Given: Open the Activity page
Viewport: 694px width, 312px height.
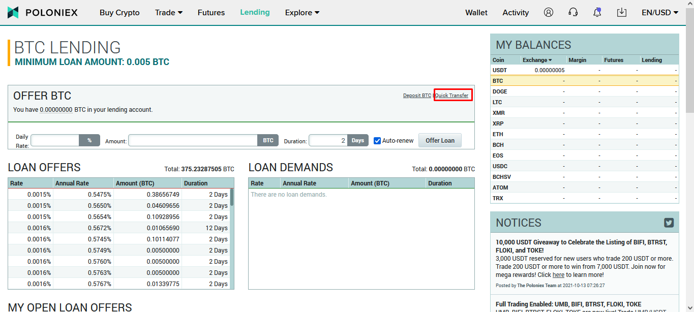Looking at the screenshot, I should [x=516, y=13].
